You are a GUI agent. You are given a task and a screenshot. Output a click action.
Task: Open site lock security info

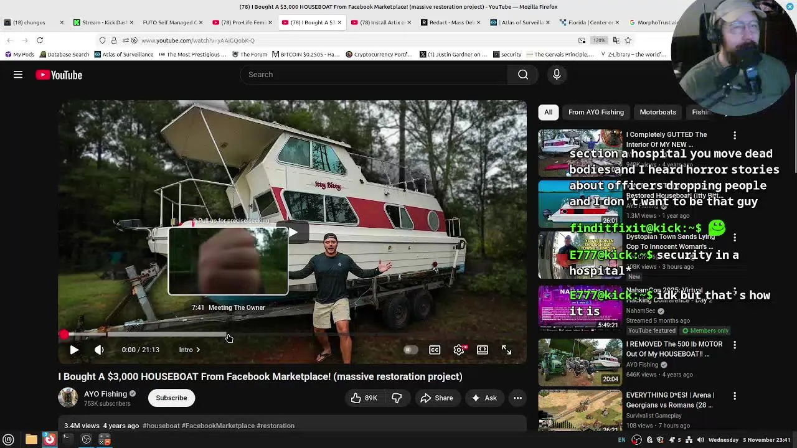[114, 40]
